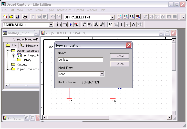Click the Zoom to All icon
187x129 pixels.
click(x=138, y=17)
